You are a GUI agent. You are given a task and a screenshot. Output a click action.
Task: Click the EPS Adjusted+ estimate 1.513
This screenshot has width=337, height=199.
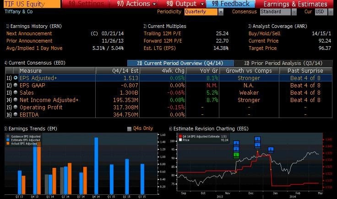pyautogui.click(x=130, y=78)
